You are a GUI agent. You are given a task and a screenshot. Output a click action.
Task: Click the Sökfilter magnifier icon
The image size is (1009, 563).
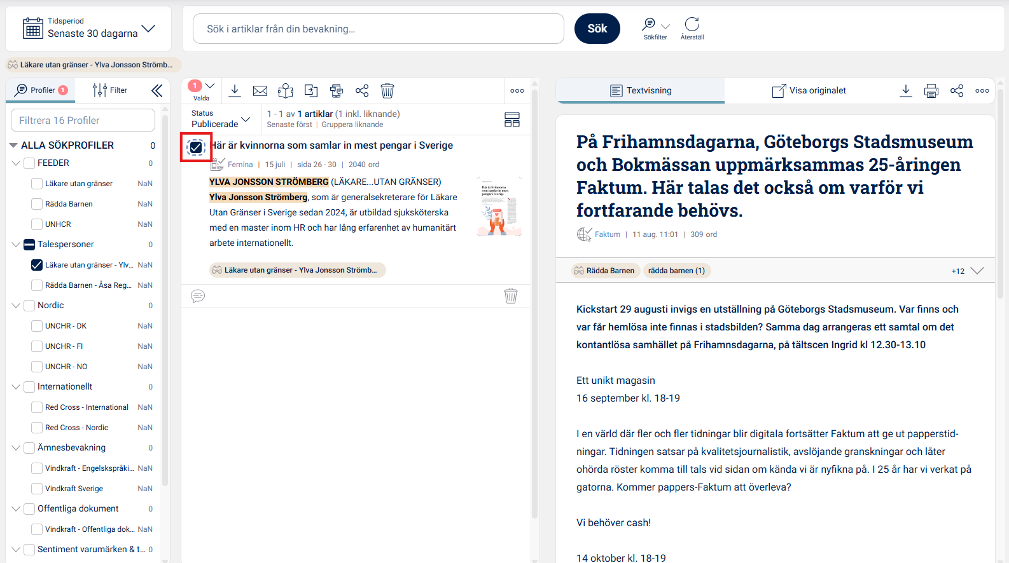648,24
